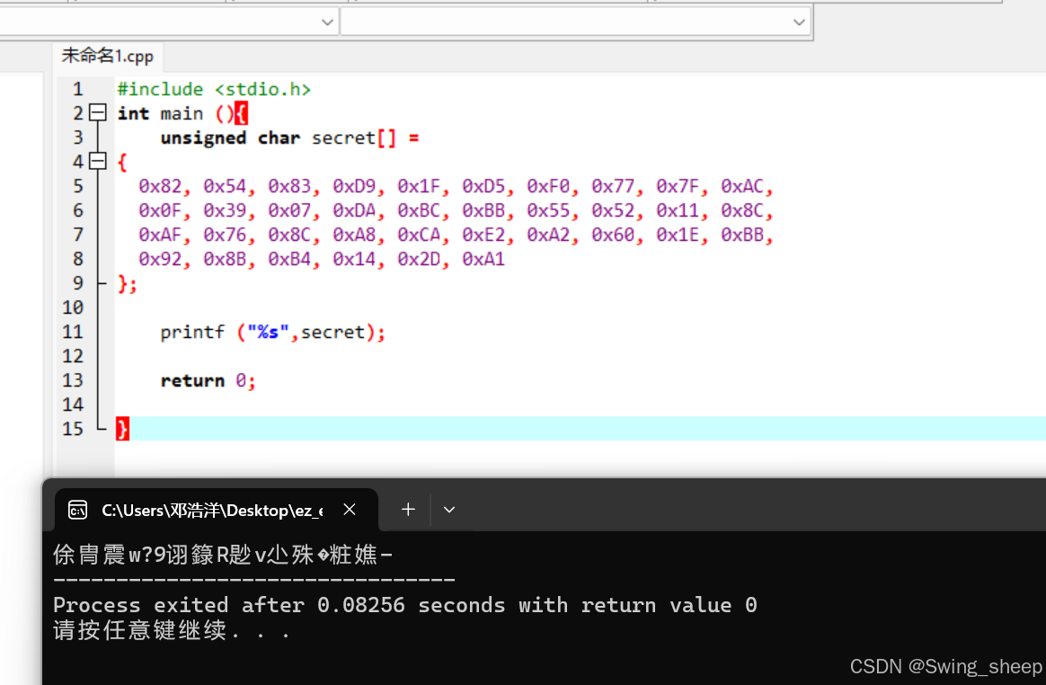Viewport: 1046px width, 685px height.
Task: Click the highlighted closing brace on line 15
Action: click(x=122, y=429)
